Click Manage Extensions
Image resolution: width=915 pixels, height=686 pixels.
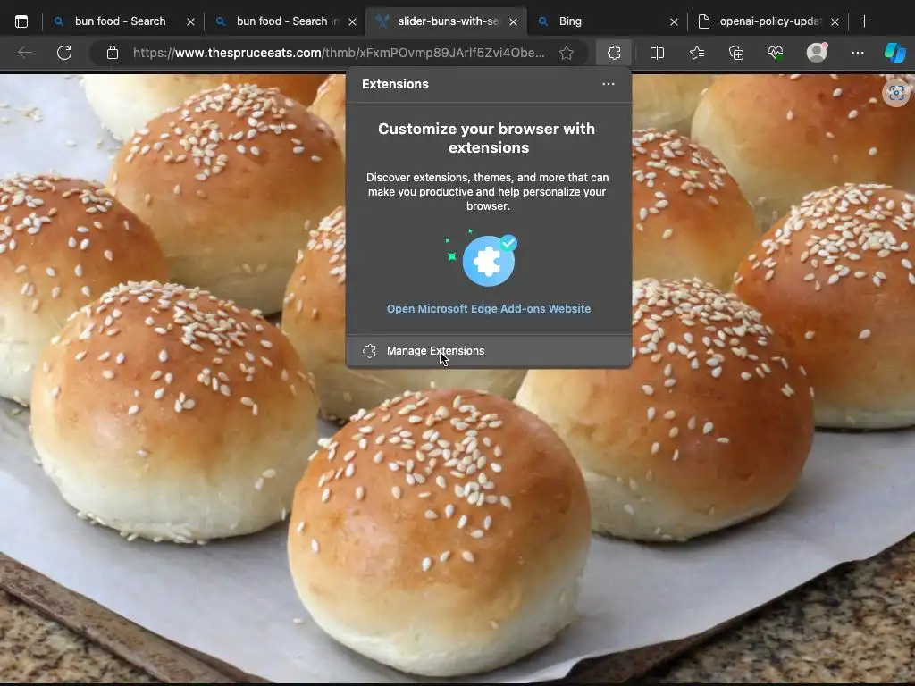pos(489,350)
